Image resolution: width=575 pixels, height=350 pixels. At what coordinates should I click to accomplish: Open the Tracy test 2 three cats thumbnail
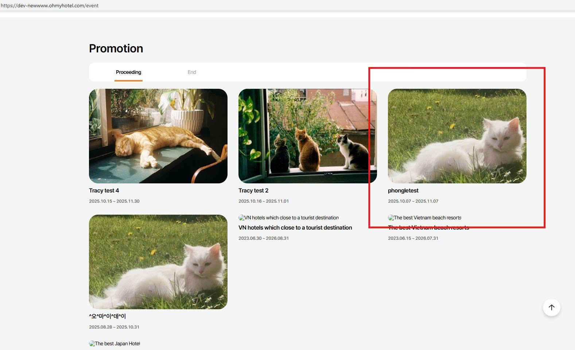pyautogui.click(x=308, y=136)
